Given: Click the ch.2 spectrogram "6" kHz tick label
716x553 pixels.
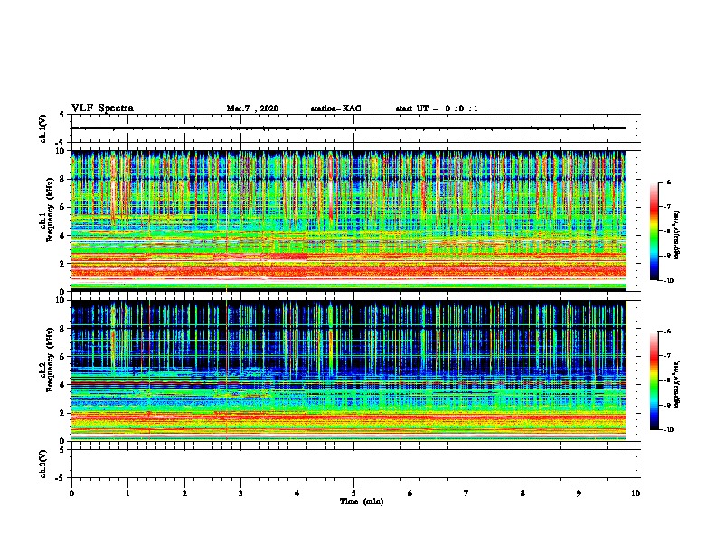Looking at the screenshot, I should [62, 356].
